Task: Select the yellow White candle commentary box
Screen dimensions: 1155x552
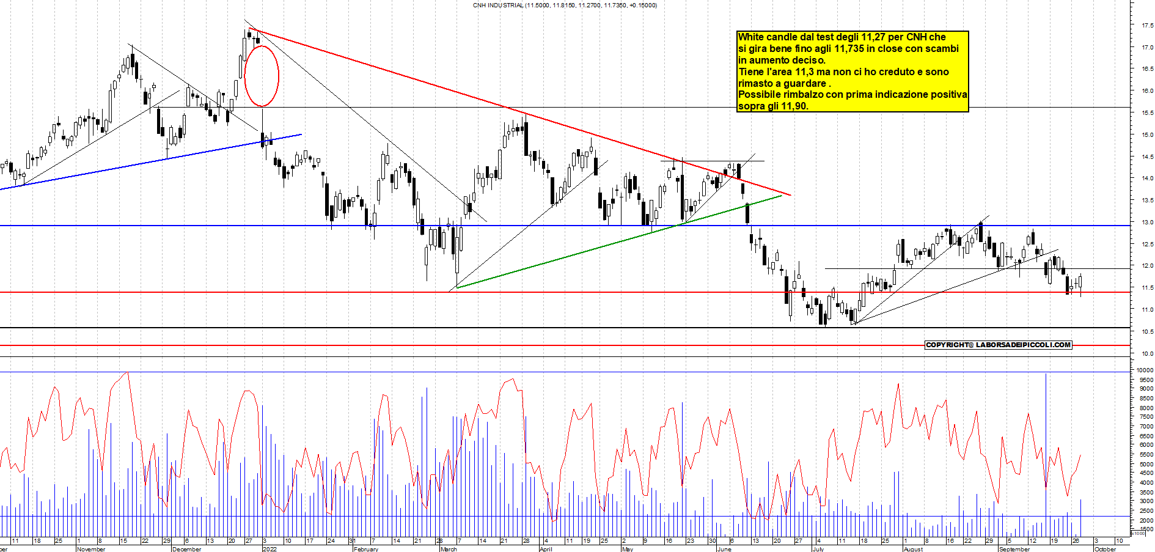Action: pyautogui.click(x=853, y=72)
